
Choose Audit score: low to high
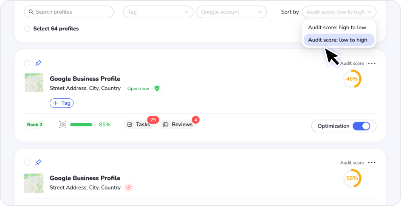pyautogui.click(x=339, y=40)
